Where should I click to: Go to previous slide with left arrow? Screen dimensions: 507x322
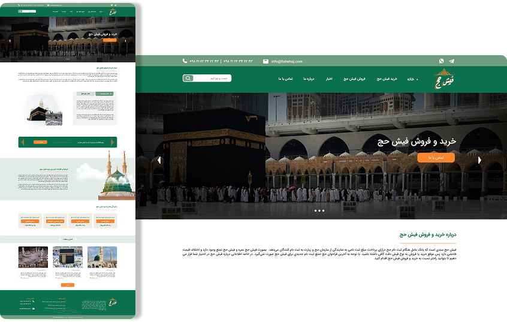pyautogui.click(x=159, y=160)
